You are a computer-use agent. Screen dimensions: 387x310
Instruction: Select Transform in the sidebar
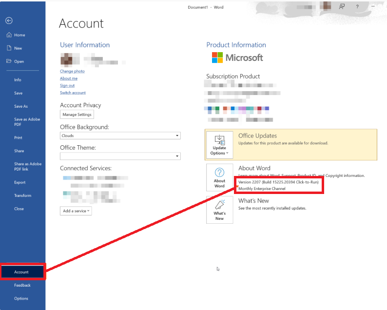click(22, 195)
